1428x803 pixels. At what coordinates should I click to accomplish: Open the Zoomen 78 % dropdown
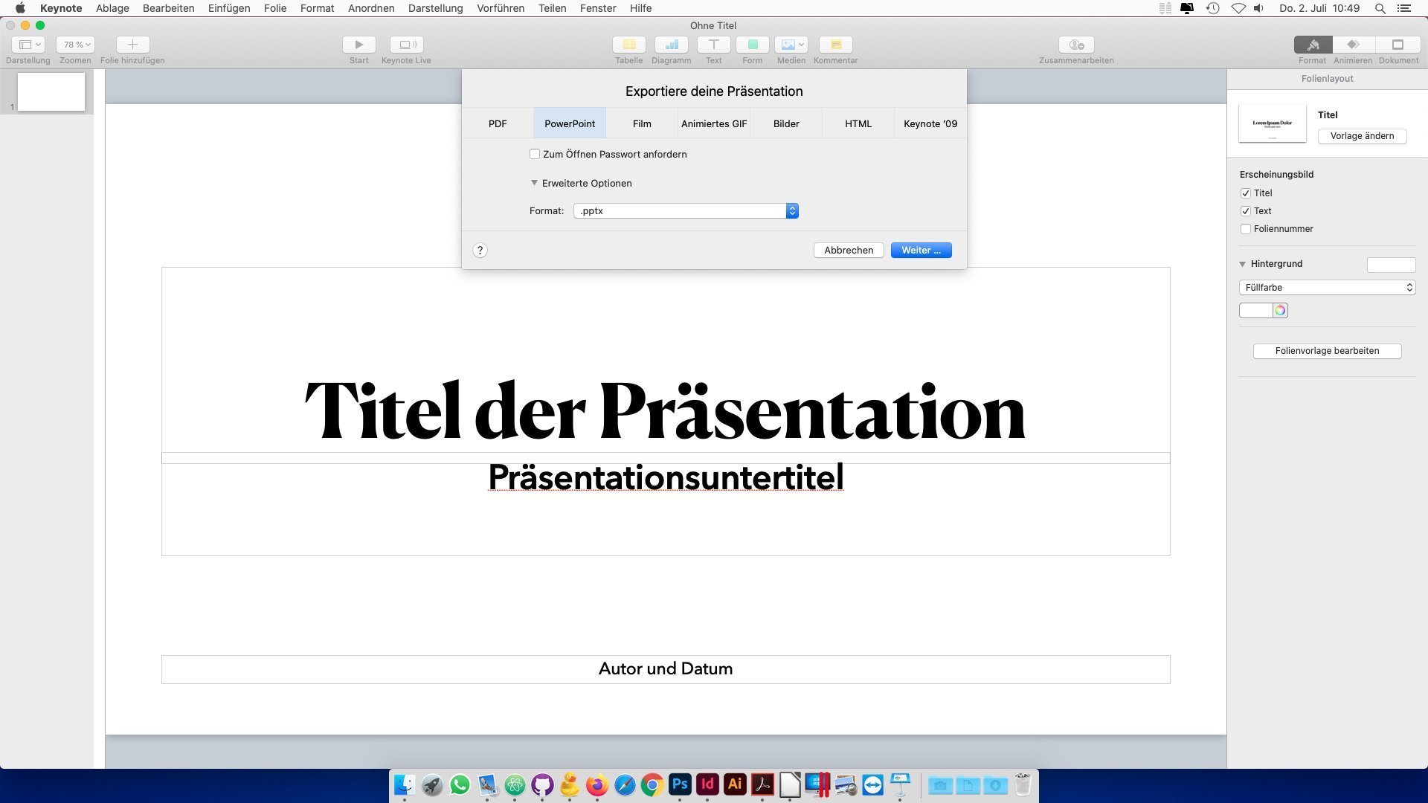coord(75,45)
